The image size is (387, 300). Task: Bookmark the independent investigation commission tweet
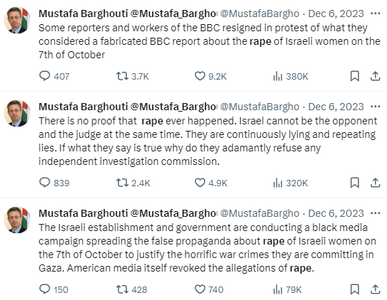pos(355,183)
